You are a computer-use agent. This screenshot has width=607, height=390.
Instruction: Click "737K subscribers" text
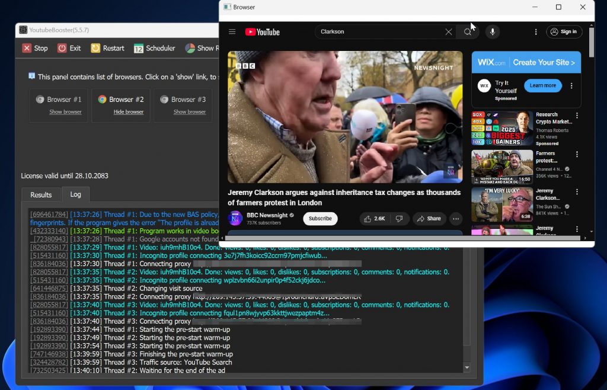click(264, 223)
